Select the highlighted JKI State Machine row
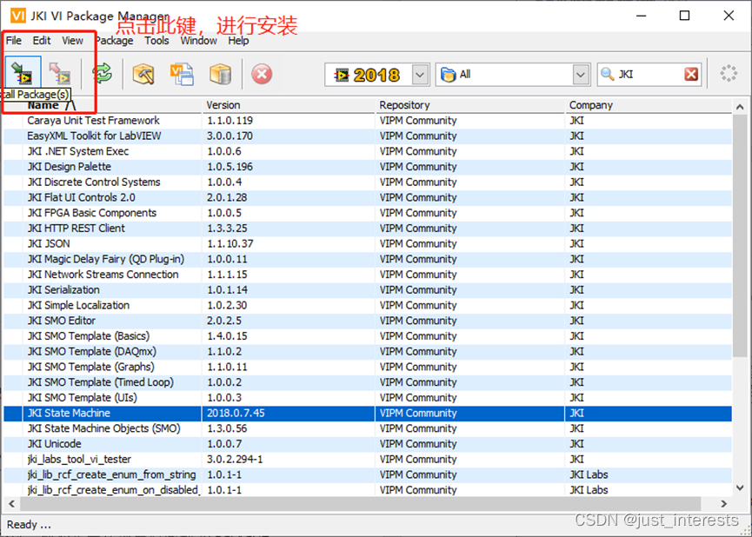This screenshot has height=537, width=752. 368,413
